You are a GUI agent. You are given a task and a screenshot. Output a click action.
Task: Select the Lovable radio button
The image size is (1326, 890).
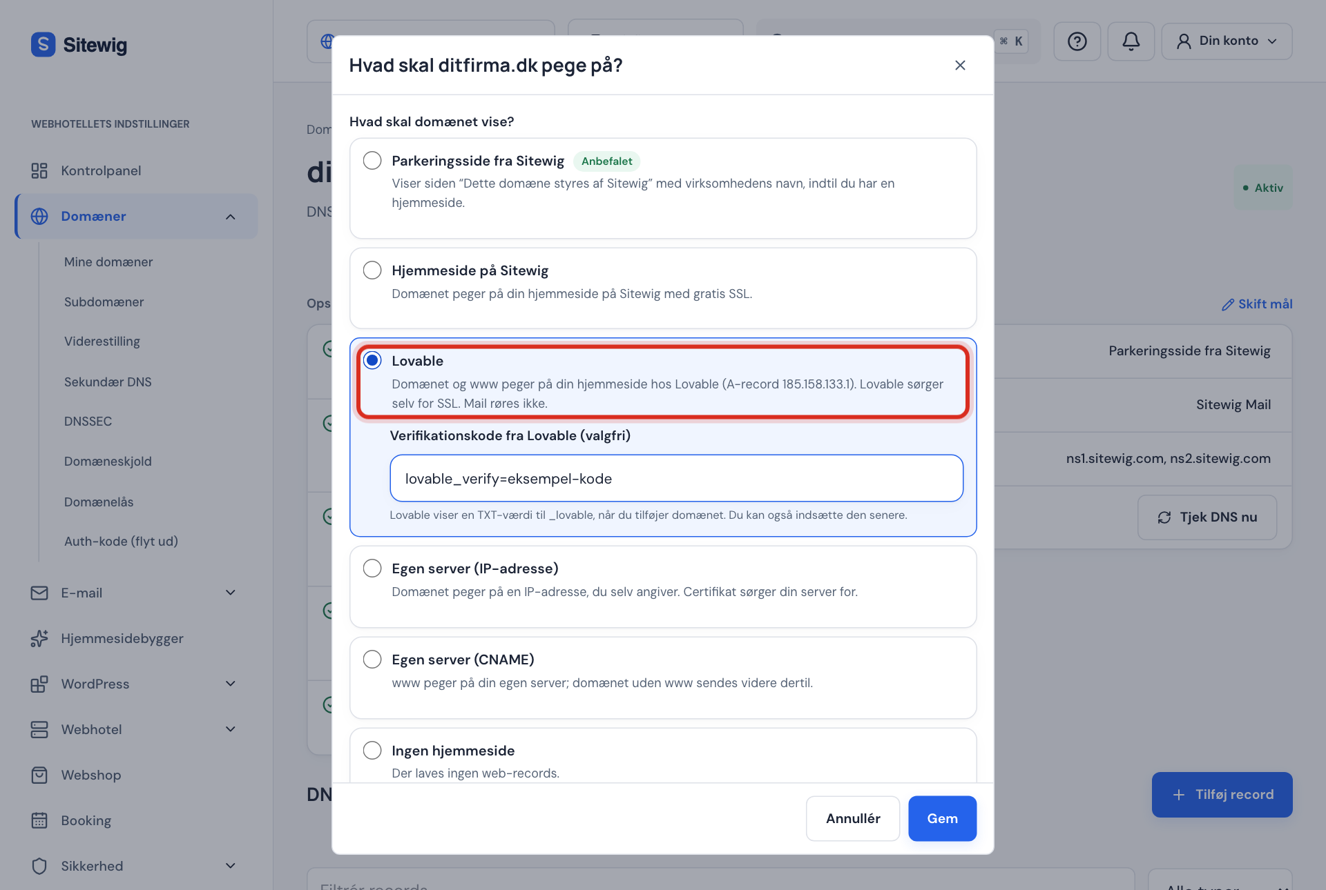click(372, 360)
